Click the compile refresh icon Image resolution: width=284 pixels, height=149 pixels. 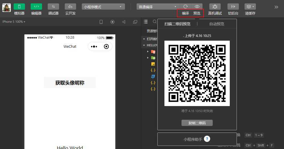coord(185,7)
